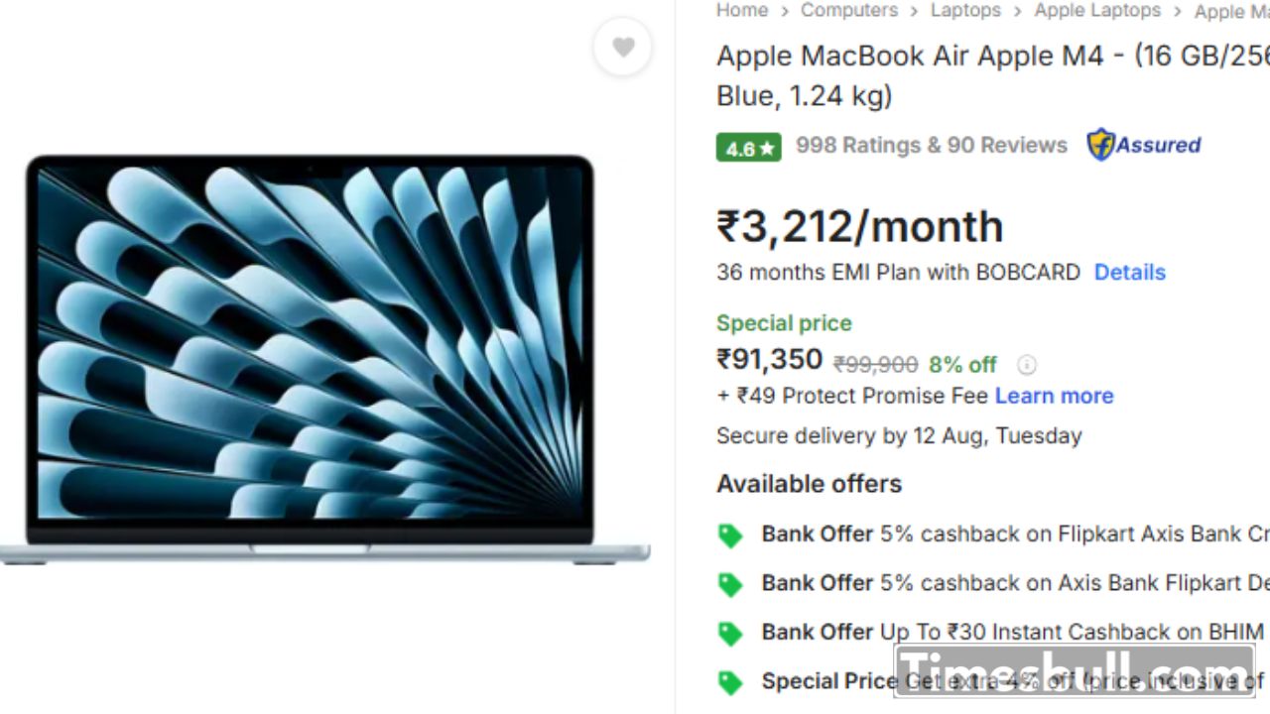Click the info icon beside 8% off
Image resolution: width=1270 pixels, height=714 pixels.
tap(1027, 365)
